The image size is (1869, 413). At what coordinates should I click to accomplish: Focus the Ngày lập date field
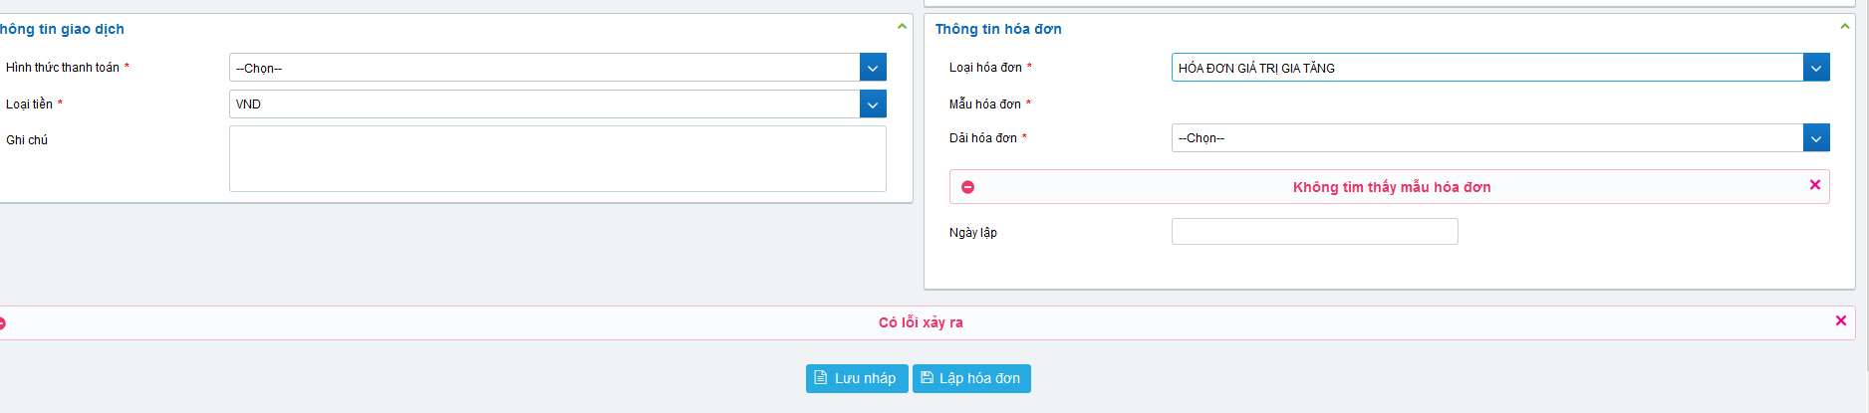coord(1313,232)
